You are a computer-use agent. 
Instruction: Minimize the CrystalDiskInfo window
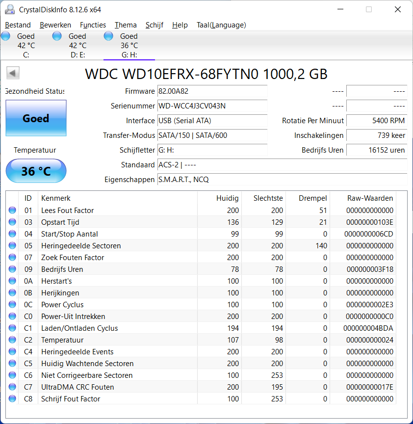(340, 9)
